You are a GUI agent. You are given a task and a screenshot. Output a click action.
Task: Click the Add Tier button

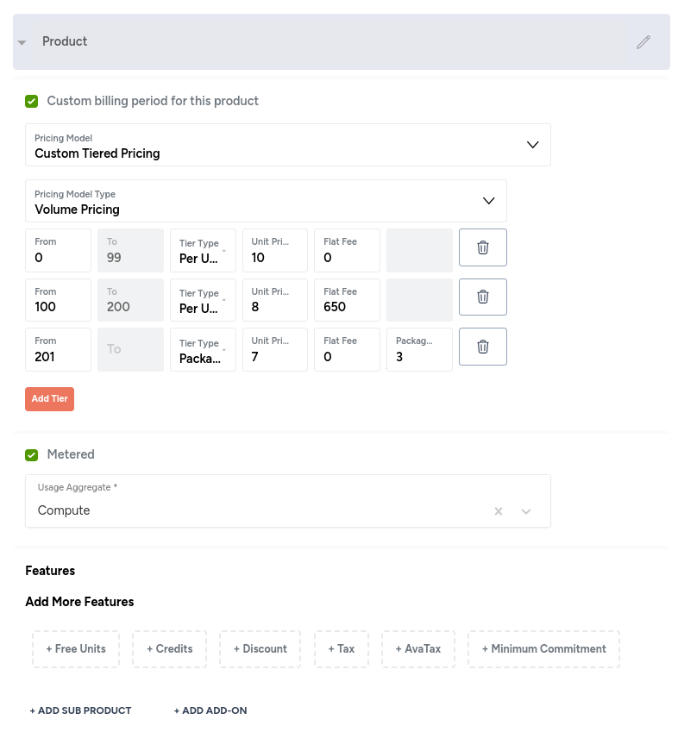click(x=49, y=399)
